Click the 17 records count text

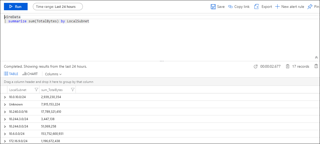click(301, 67)
